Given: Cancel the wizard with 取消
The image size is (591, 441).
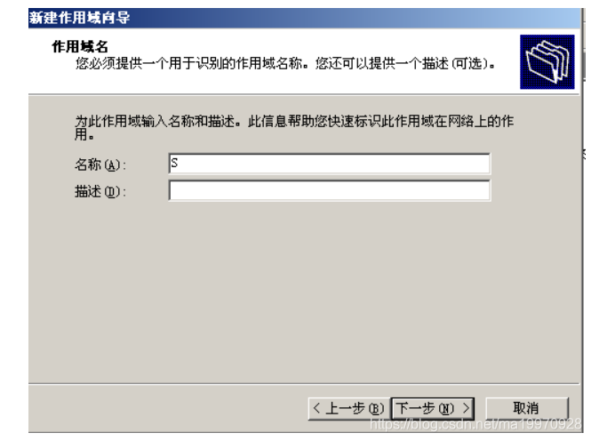Looking at the screenshot, I should pyautogui.click(x=526, y=409).
